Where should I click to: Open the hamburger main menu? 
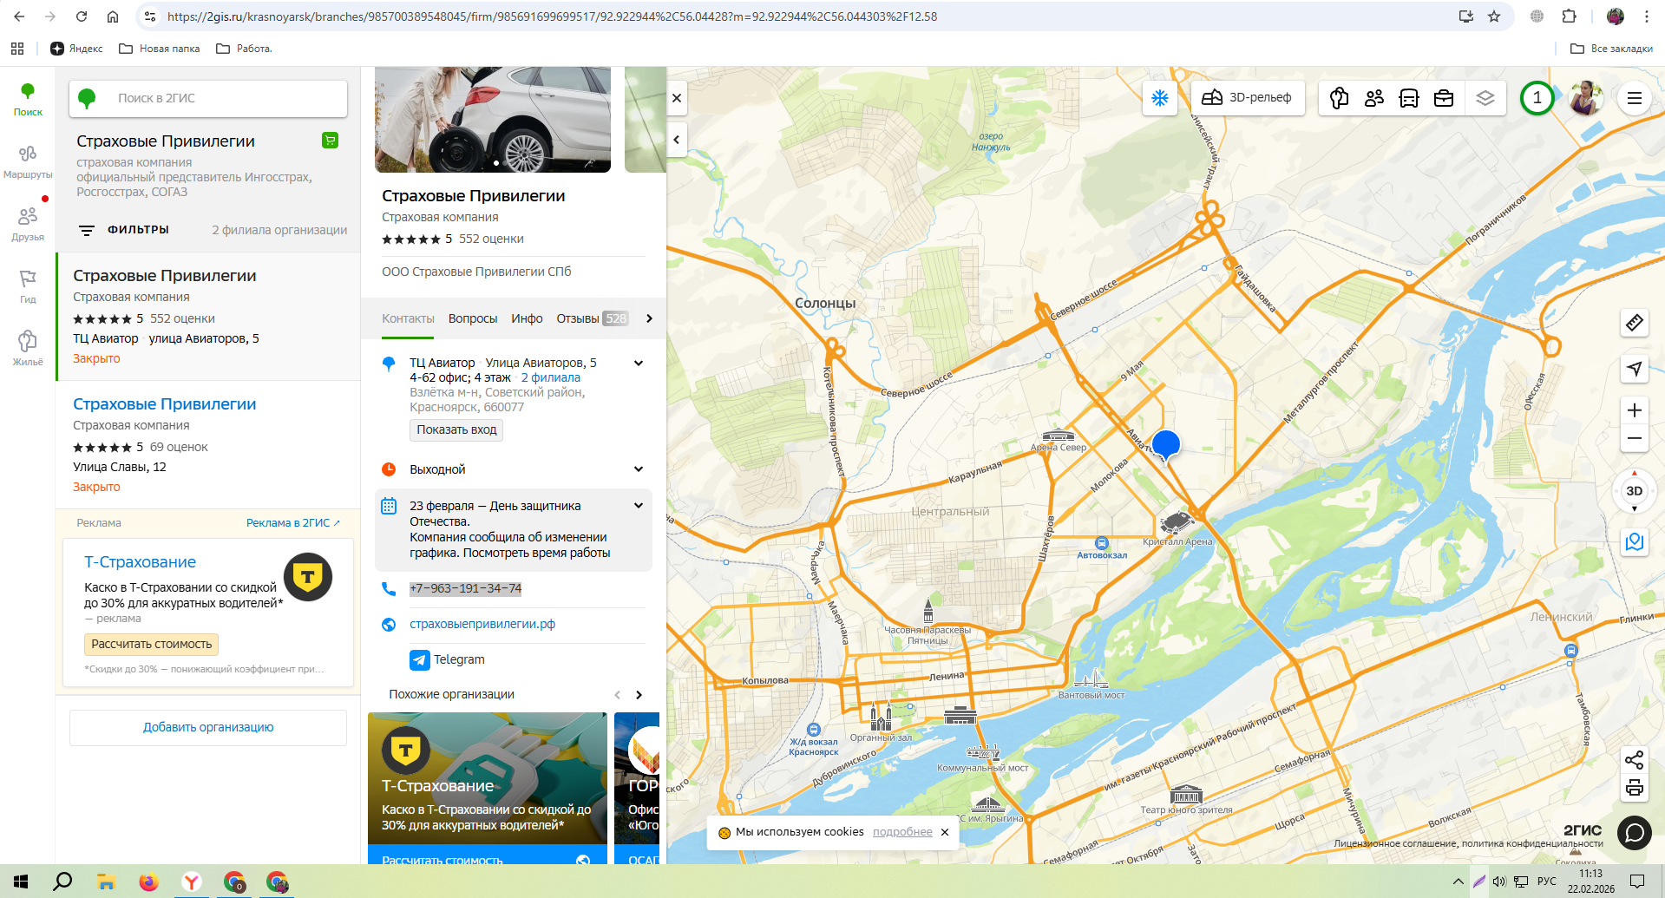(1635, 98)
